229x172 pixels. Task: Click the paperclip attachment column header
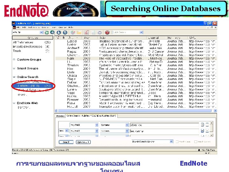[64, 38]
